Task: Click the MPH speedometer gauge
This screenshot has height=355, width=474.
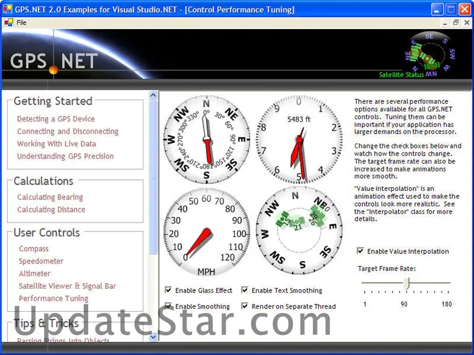Action: click(207, 232)
